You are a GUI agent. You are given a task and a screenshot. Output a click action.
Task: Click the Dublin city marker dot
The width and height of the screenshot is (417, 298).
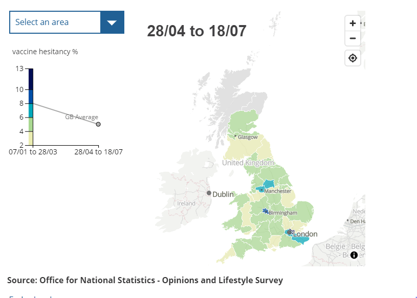209,193
